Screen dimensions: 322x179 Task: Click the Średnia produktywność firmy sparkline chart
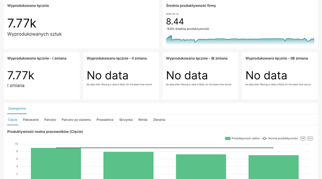pos(240,40)
